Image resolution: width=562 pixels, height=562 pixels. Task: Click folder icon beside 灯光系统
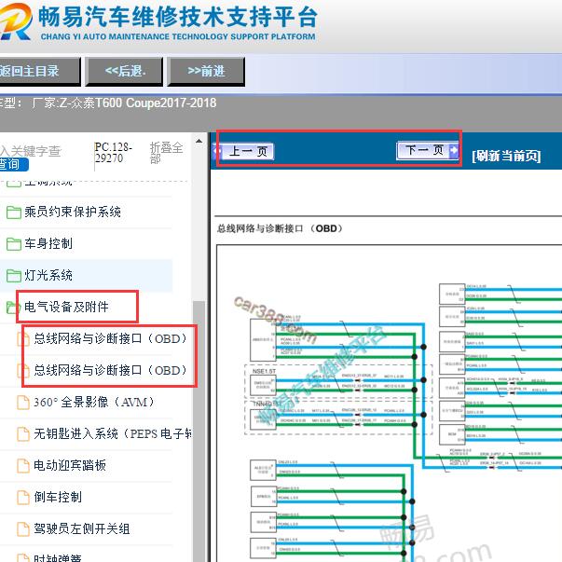point(14,276)
